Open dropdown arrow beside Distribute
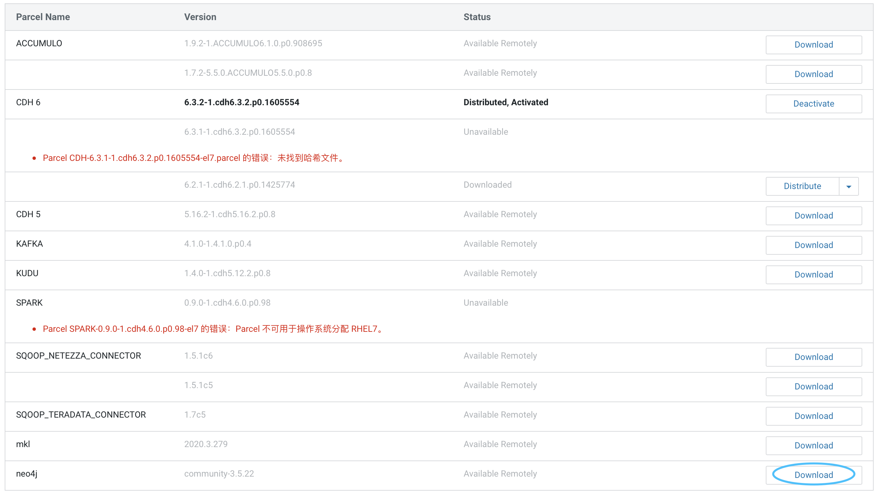 coord(849,186)
